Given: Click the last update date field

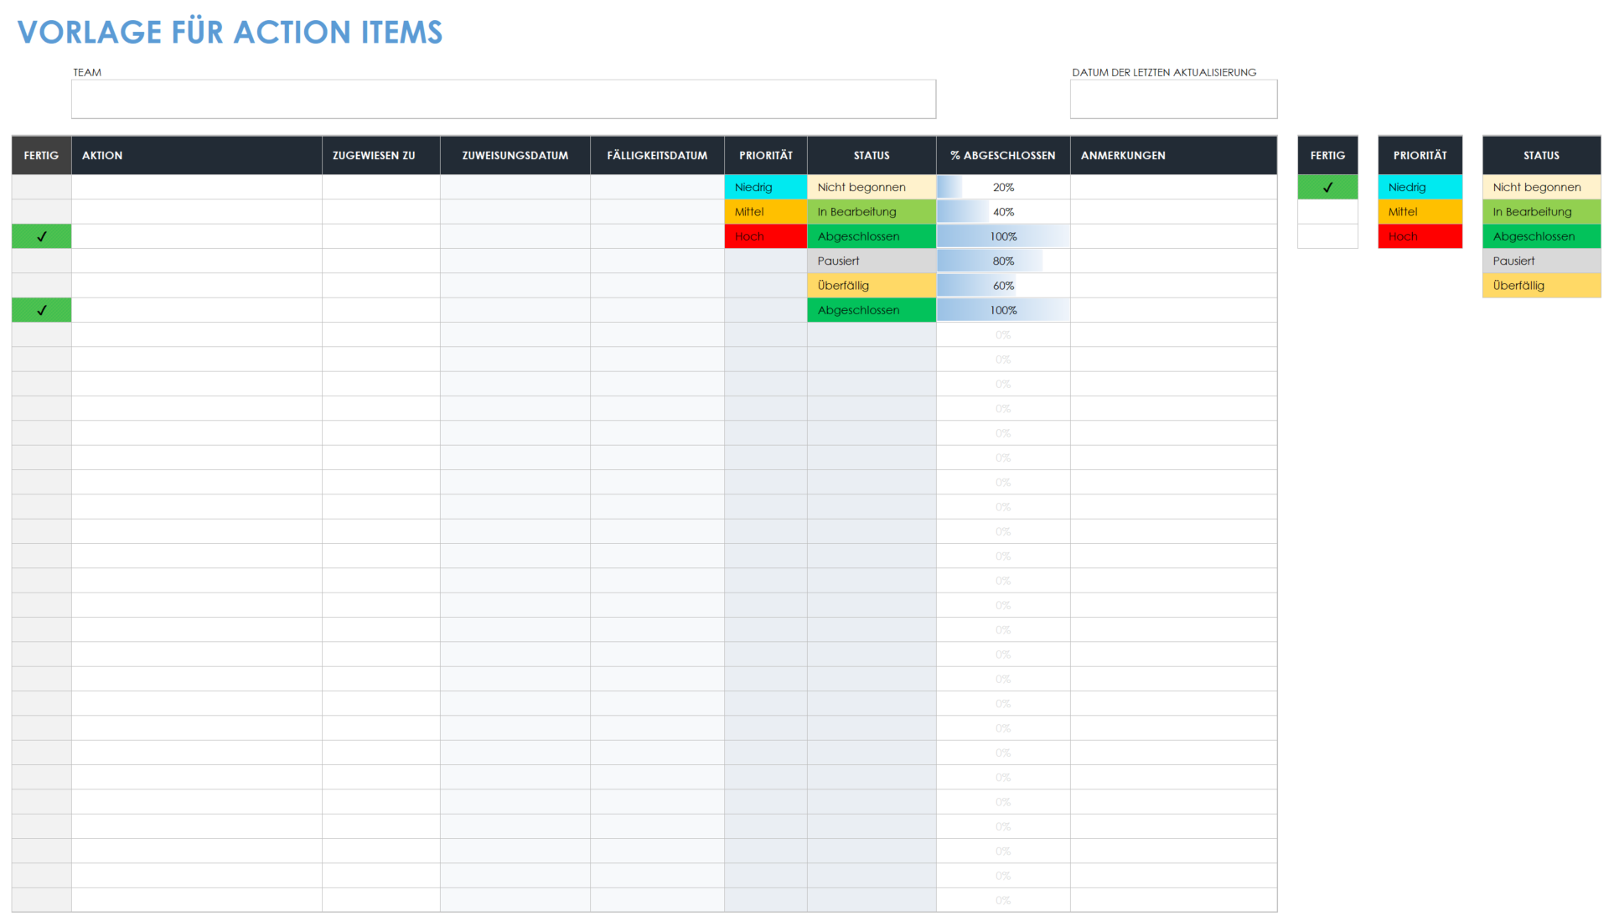Looking at the screenshot, I should tap(1173, 99).
